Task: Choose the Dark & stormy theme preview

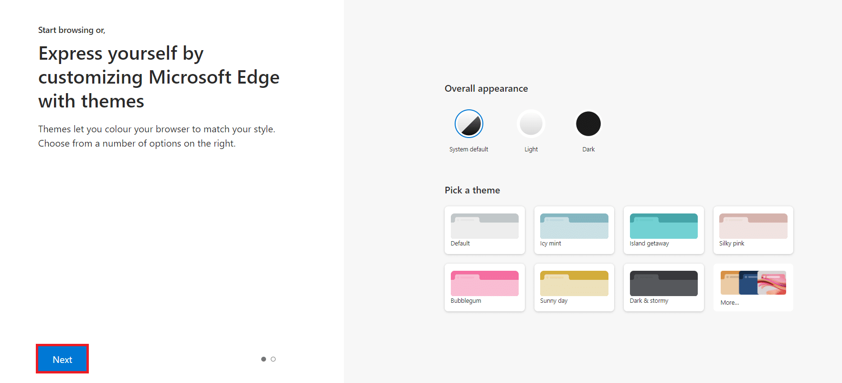Action: coord(663,283)
